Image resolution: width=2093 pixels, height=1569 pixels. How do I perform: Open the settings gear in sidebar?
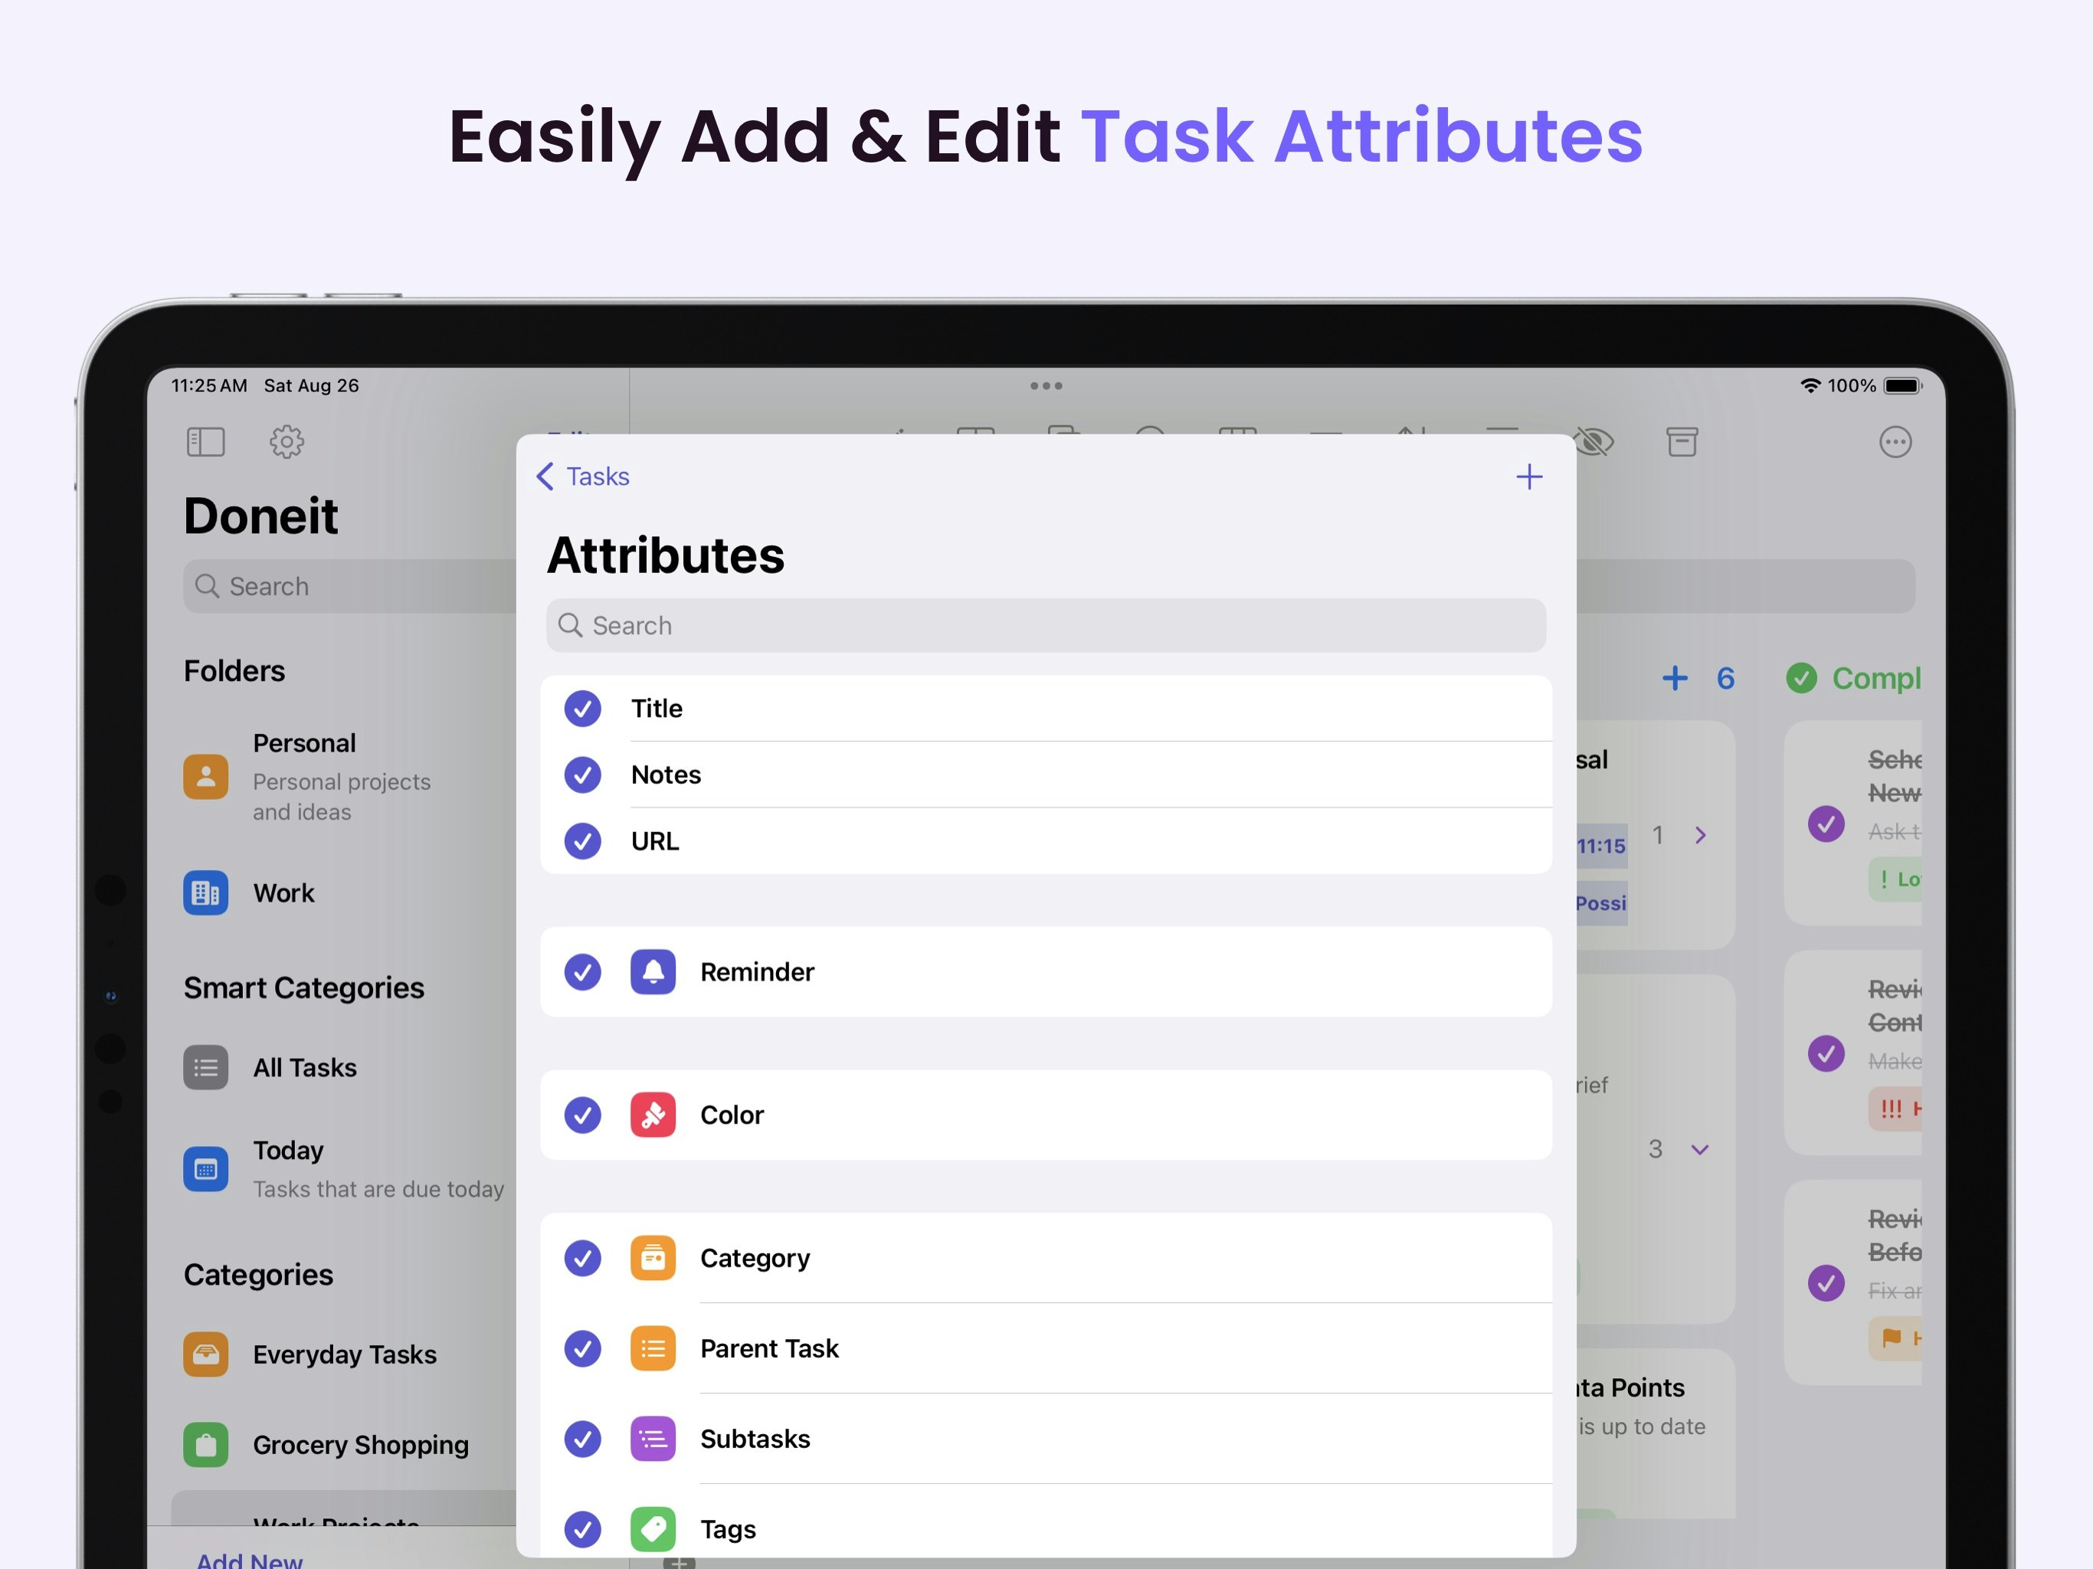pyautogui.click(x=286, y=442)
